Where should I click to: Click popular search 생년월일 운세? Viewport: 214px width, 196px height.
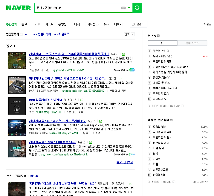point(161,143)
